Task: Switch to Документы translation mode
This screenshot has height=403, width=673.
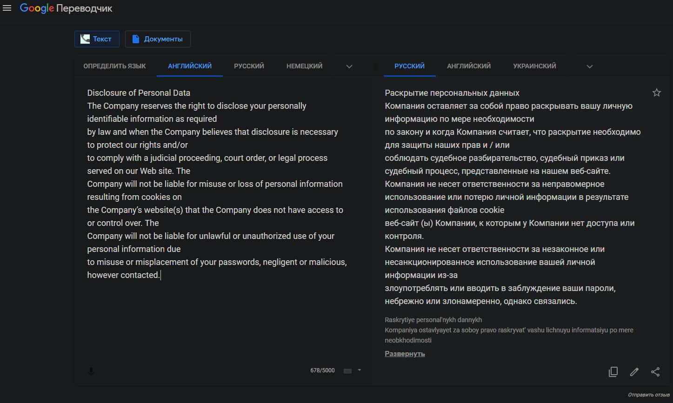Action: [157, 39]
